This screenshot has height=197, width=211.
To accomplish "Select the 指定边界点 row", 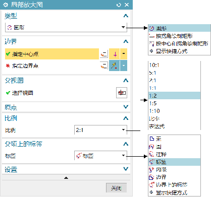I will [x=52, y=65].
